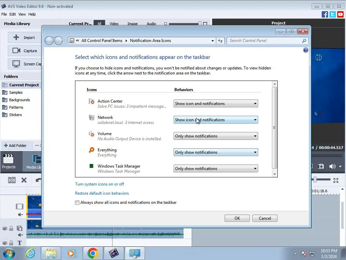
Task: Open the Help menu
Action: [x=32, y=14]
